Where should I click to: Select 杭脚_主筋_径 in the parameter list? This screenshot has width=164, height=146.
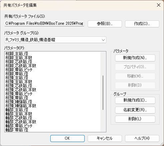17,54
